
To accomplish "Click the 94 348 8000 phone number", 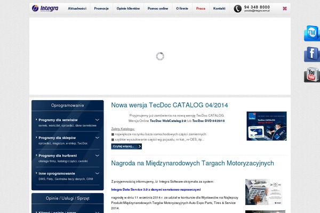I will pos(257,7).
